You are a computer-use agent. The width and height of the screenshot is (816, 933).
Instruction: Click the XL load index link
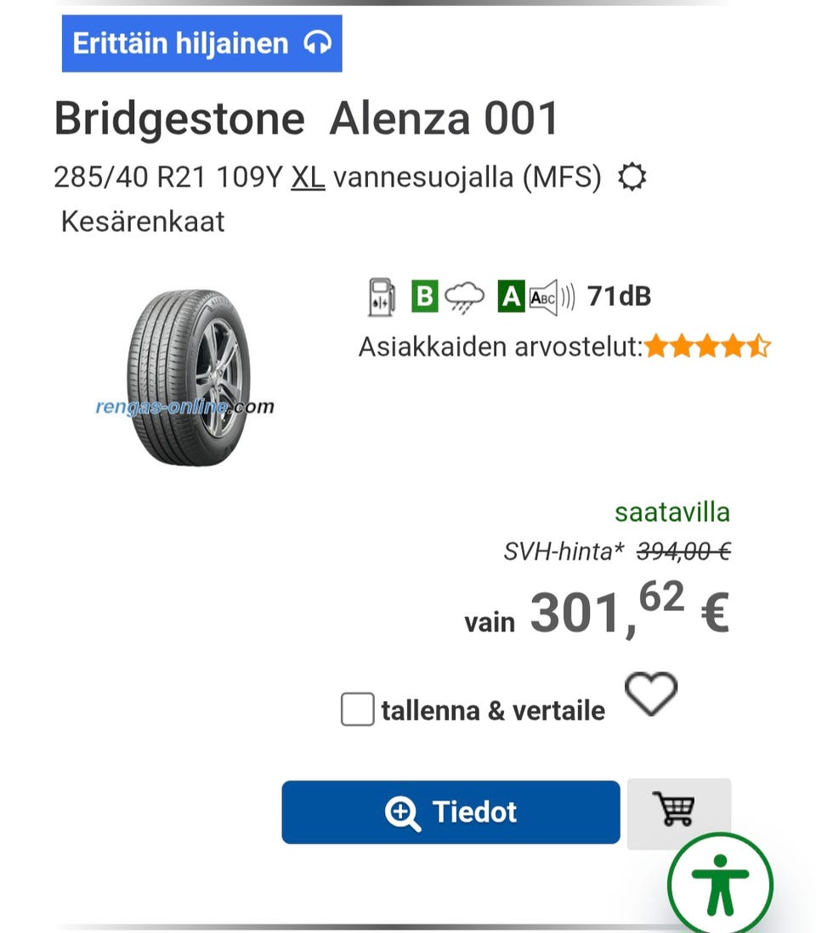tap(308, 178)
